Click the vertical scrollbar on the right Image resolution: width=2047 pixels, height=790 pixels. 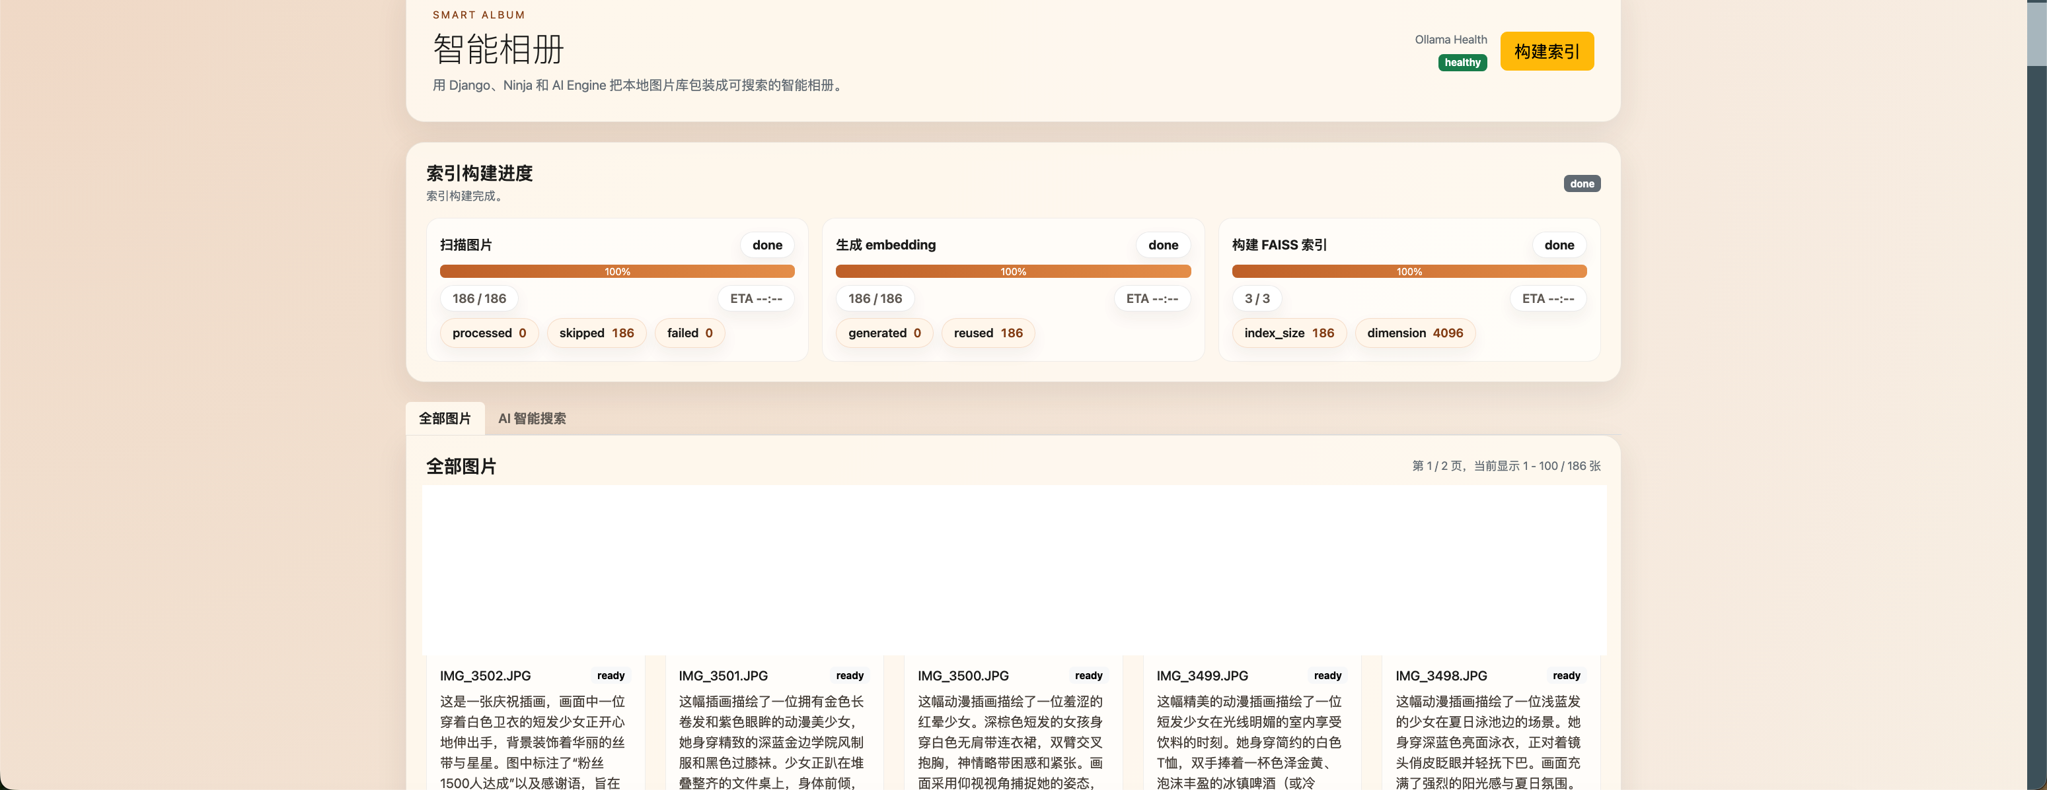coord(2036,34)
